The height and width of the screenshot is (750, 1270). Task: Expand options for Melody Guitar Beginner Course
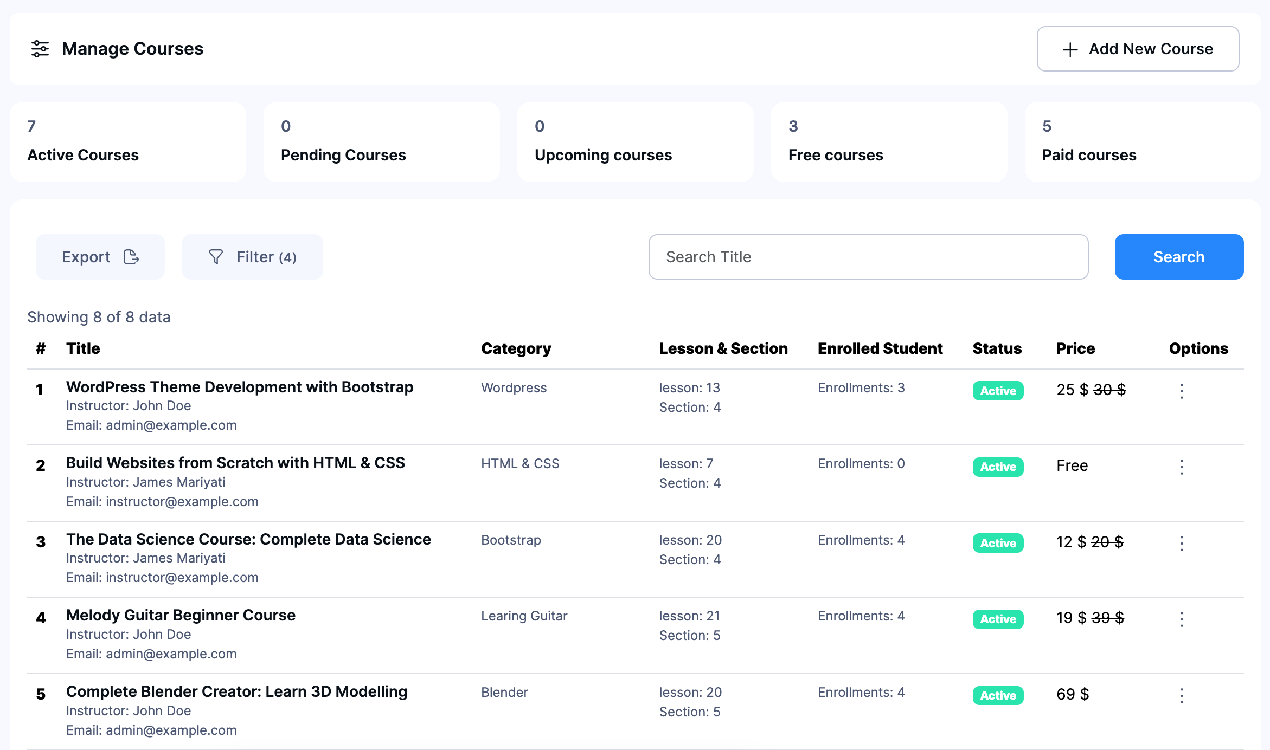(1181, 619)
